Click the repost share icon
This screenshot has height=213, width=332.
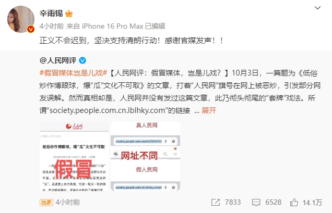[216, 203]
